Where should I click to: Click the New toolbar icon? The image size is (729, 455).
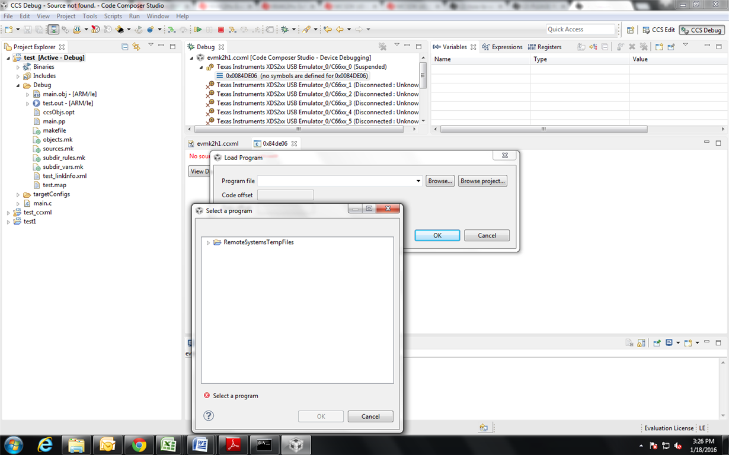click(9, 29)
